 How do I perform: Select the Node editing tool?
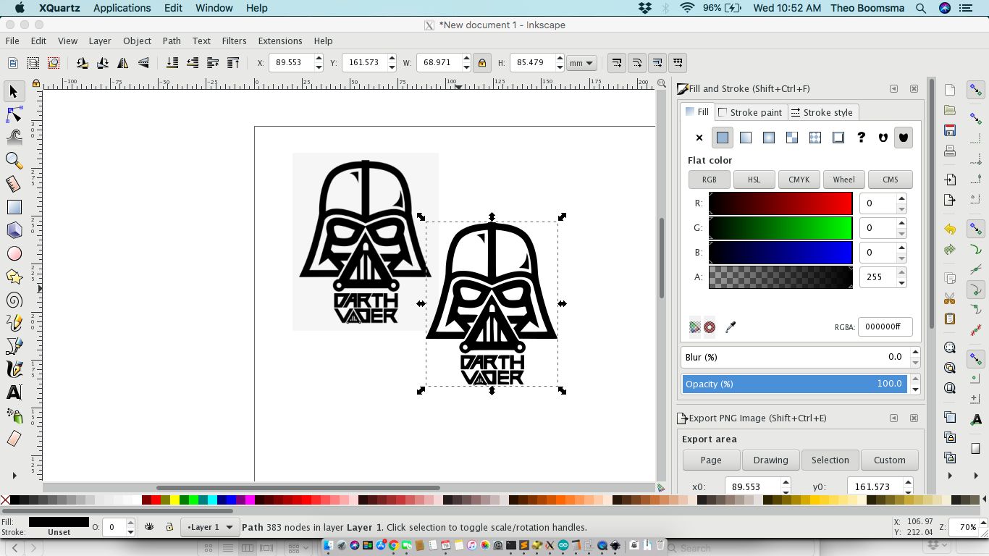(14, 114)
